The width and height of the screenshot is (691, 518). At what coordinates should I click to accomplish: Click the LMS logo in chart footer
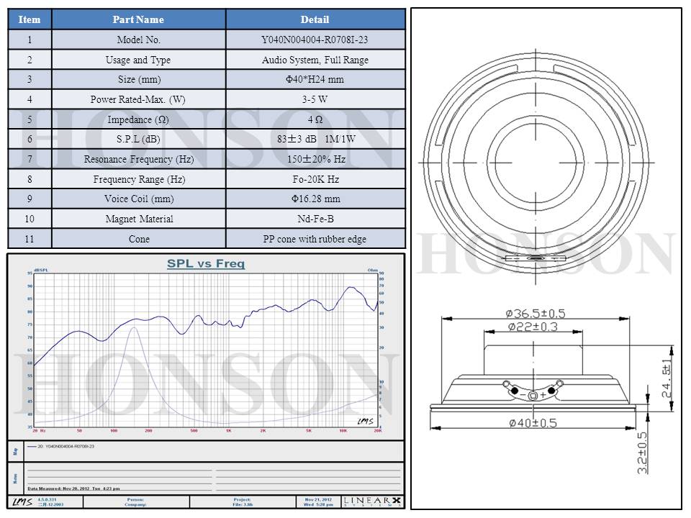point(22,501)
